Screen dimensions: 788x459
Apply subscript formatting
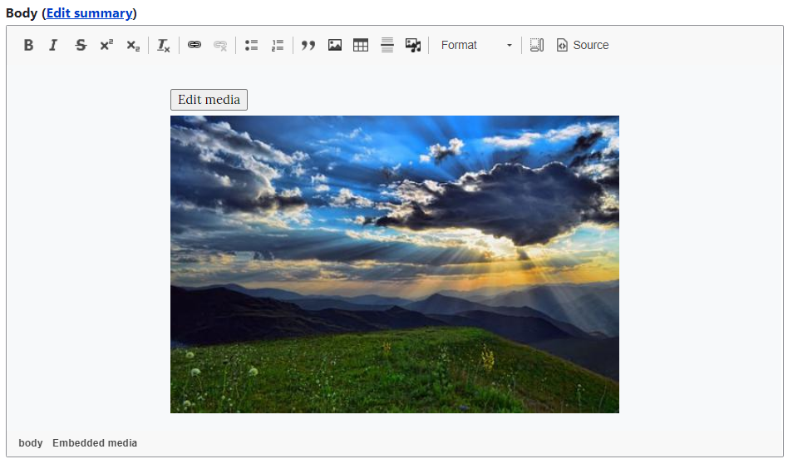[133, 45]
